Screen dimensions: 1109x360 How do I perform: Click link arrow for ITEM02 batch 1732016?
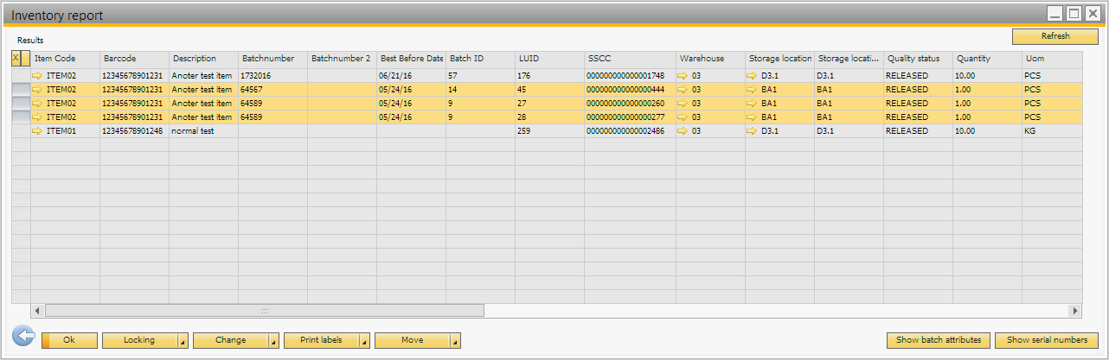(37, 76)
